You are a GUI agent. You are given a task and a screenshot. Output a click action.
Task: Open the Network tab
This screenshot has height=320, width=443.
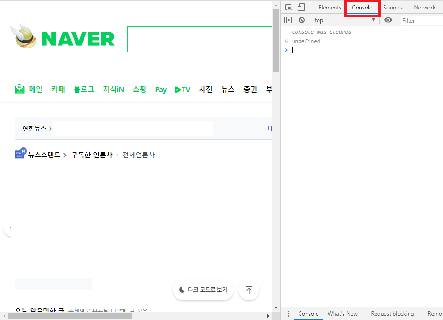tap(424, 8)
